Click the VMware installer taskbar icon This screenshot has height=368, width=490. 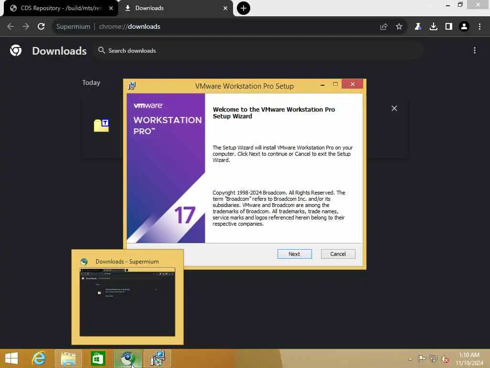(157, 358)
